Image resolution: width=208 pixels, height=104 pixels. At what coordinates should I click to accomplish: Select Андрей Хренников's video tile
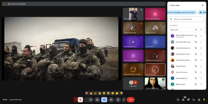(133, 28)
